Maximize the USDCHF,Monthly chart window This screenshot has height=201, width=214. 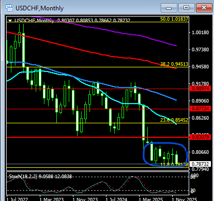[x=186, y=8]
